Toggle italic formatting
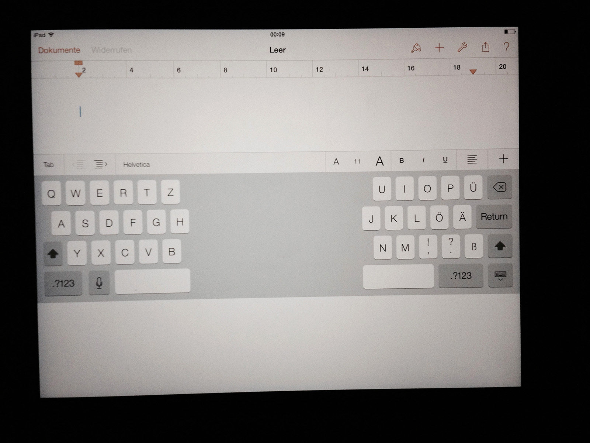The width and height of the screenshot is (590, 443). (x=423, y=160)
